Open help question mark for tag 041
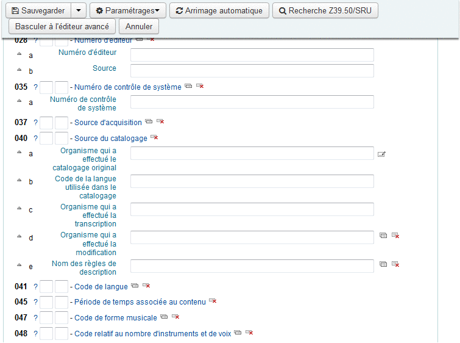 35,287
